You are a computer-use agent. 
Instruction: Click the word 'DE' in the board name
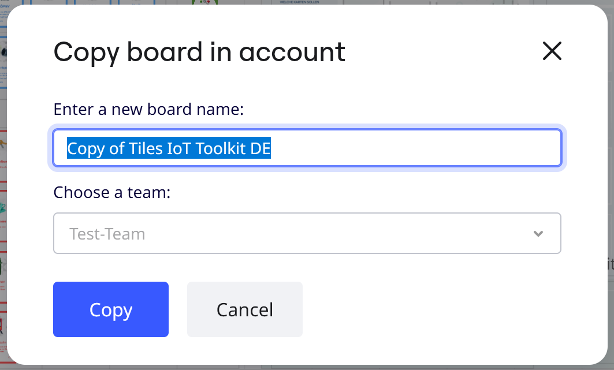pos(260,149)
